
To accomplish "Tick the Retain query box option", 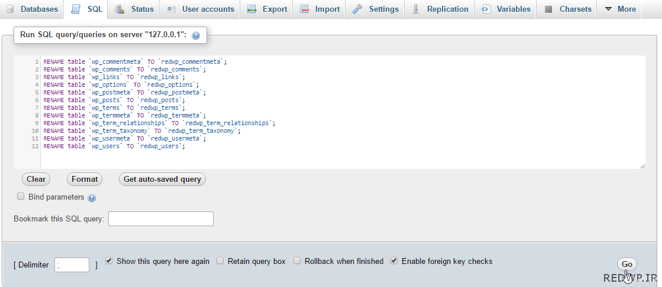I will point(220,261).
